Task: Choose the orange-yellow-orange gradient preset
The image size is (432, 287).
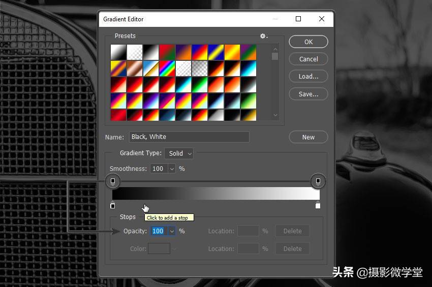Action: [x=232, y=52]
